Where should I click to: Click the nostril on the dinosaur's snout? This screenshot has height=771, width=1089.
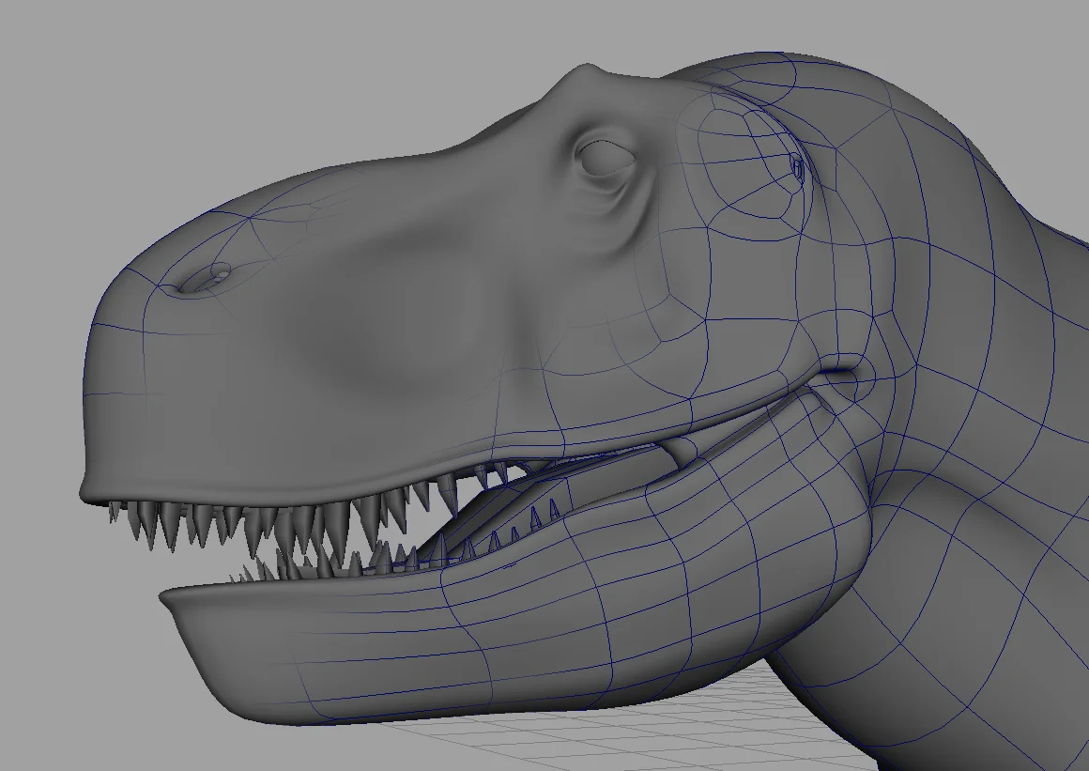click(204, 278)
